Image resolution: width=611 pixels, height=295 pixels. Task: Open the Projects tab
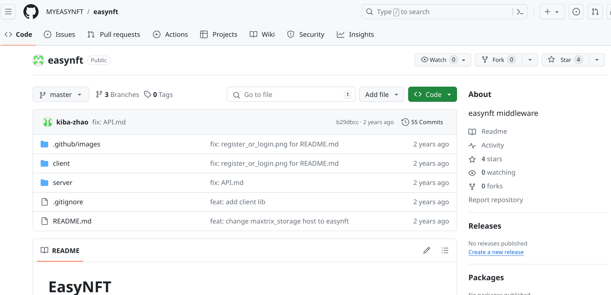coord(219,34)
